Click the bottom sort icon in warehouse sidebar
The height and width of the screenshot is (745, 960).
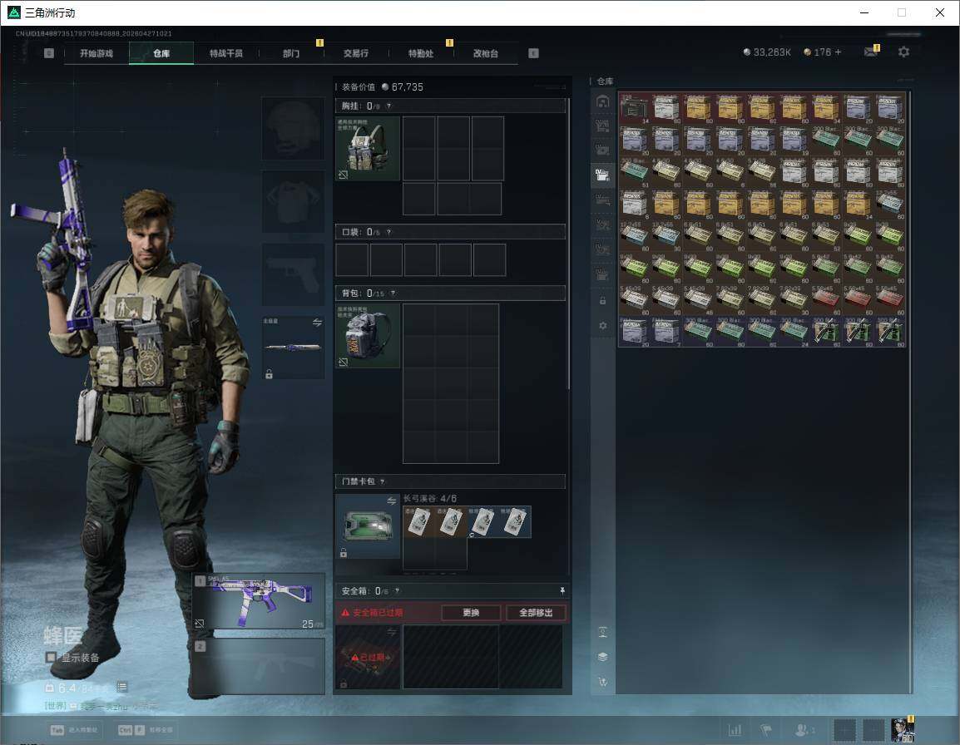click(602, 681)
